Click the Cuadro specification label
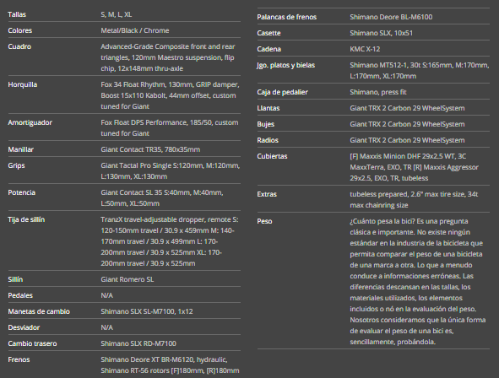499x378 pixels. (19, 46)
